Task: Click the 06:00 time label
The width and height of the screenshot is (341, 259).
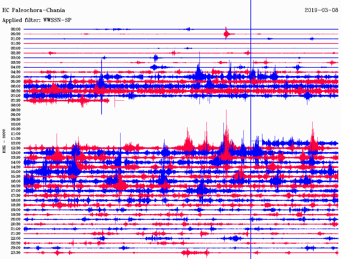Action: [16, 86]
